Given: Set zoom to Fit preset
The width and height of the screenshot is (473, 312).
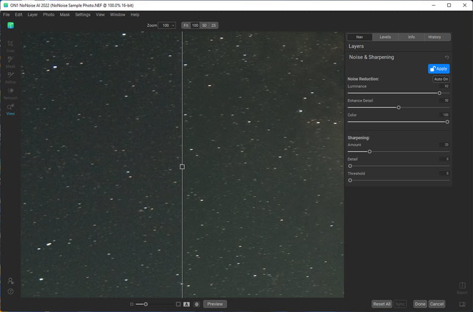Looking at the screenshot, I should [186, 25].
